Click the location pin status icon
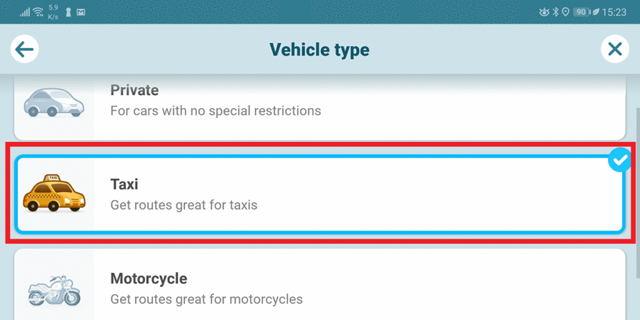This screenshot has width=640, height=320. (565, 12)
